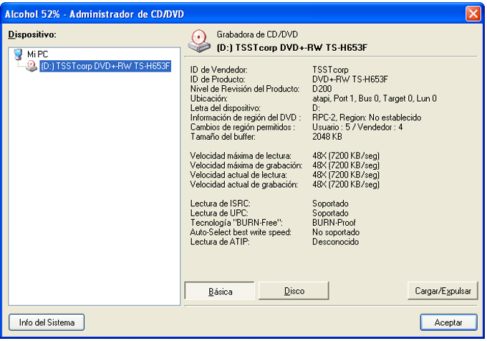Screen dimensions: 487x341
Task: Click the Auto-Select best write speed label
Action: 241,232
